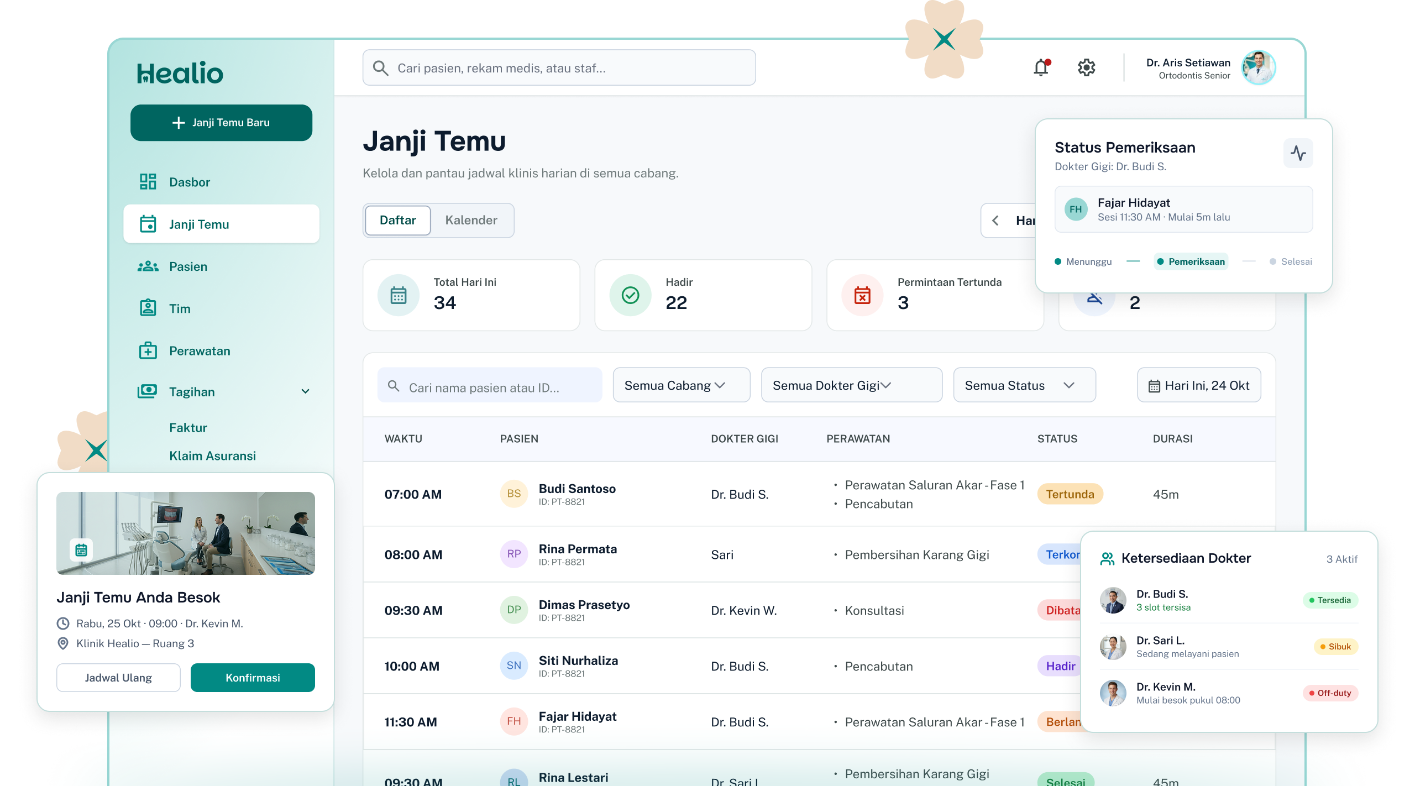This screenshot has height=786, width=1415.
Task: Click the Tertunda status badge
Action: tap(1070, 494)
